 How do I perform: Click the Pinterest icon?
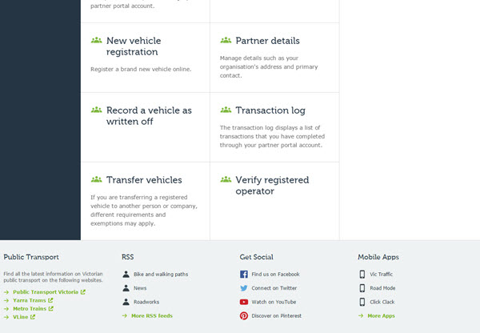click(244, 315)
